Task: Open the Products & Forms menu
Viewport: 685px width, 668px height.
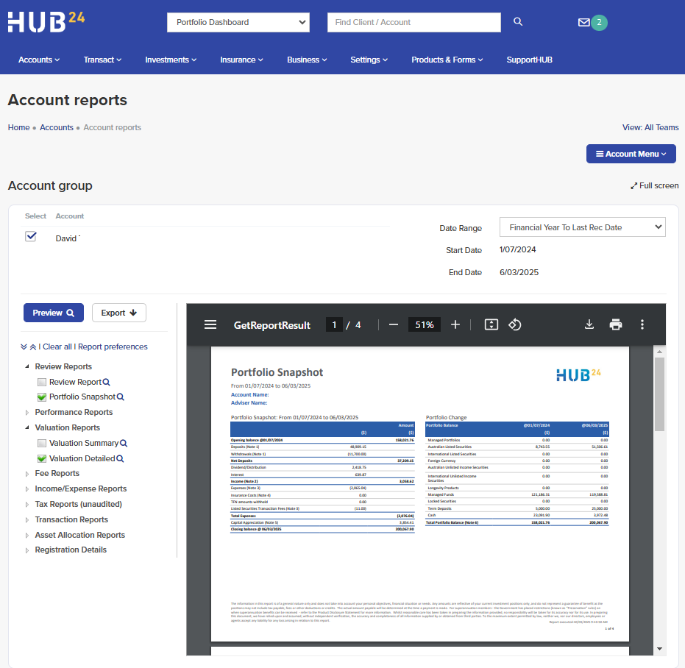Action: 447,60
